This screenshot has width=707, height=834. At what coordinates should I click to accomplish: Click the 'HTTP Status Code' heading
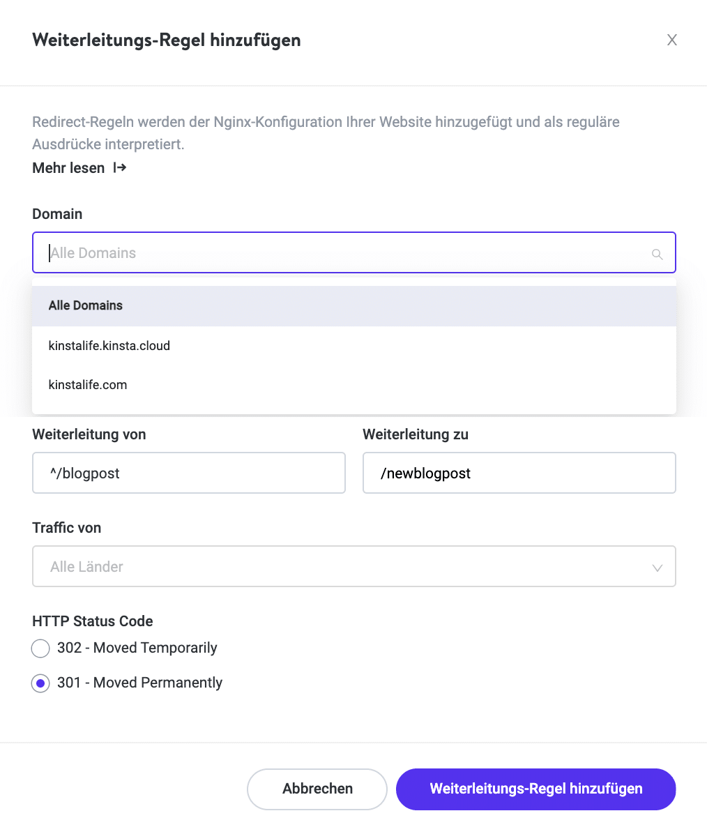click(93, 621)
